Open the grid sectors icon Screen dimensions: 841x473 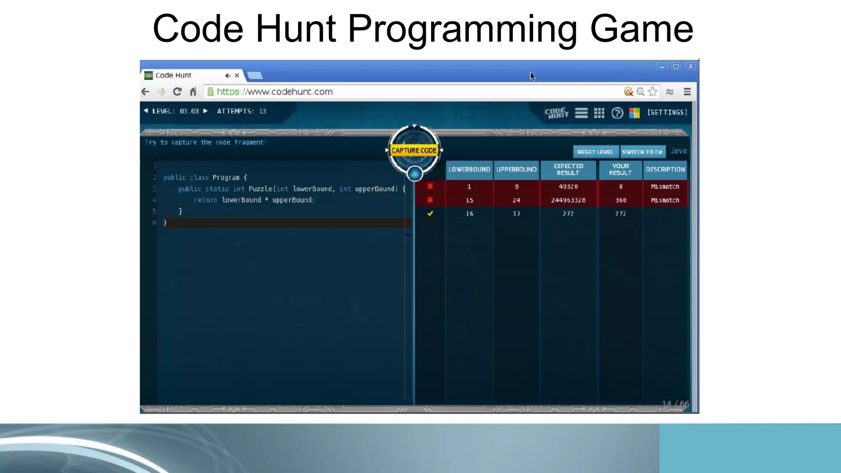pyautogui.click(x=599, y=113)
